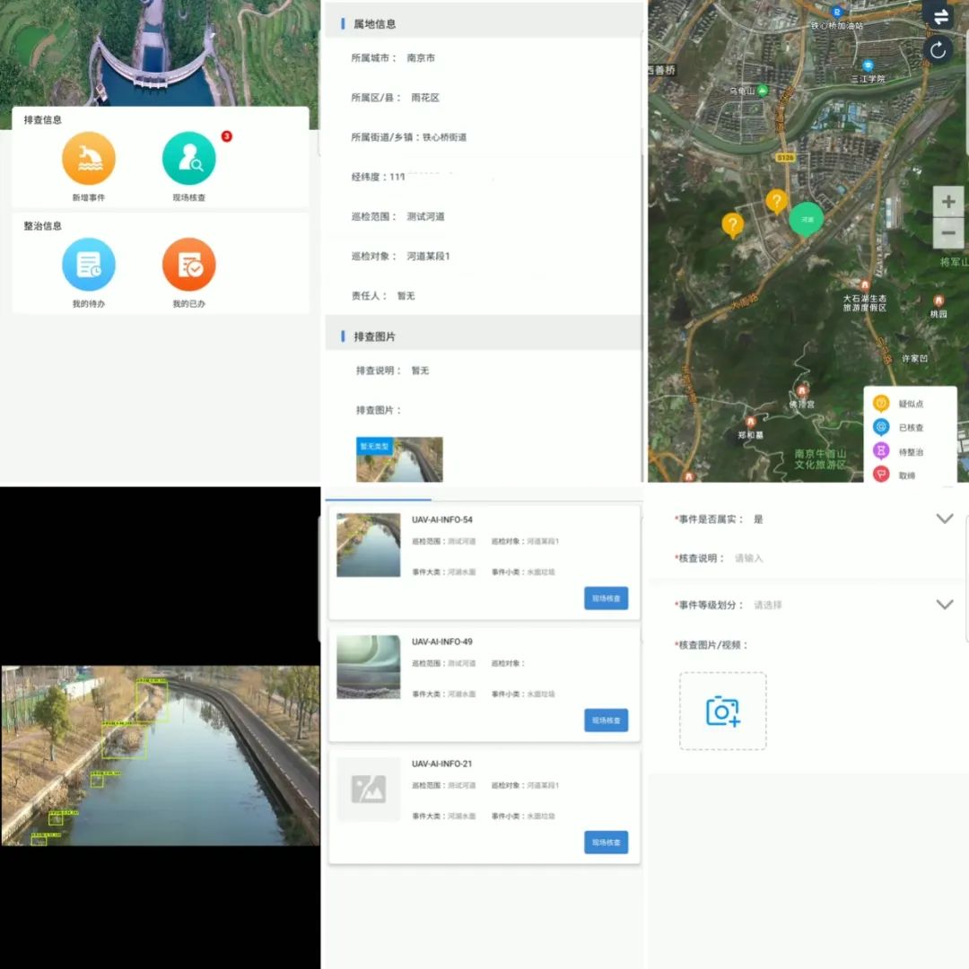Zoom in with the map plus button
This screenshot has height=969, width=969.
click(947, 202)
